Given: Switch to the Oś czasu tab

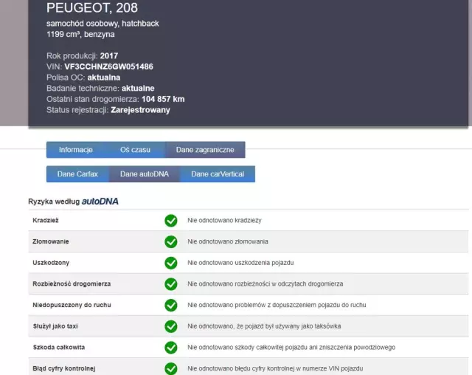Looking at the screenshot, I should (x=135, y=150).
